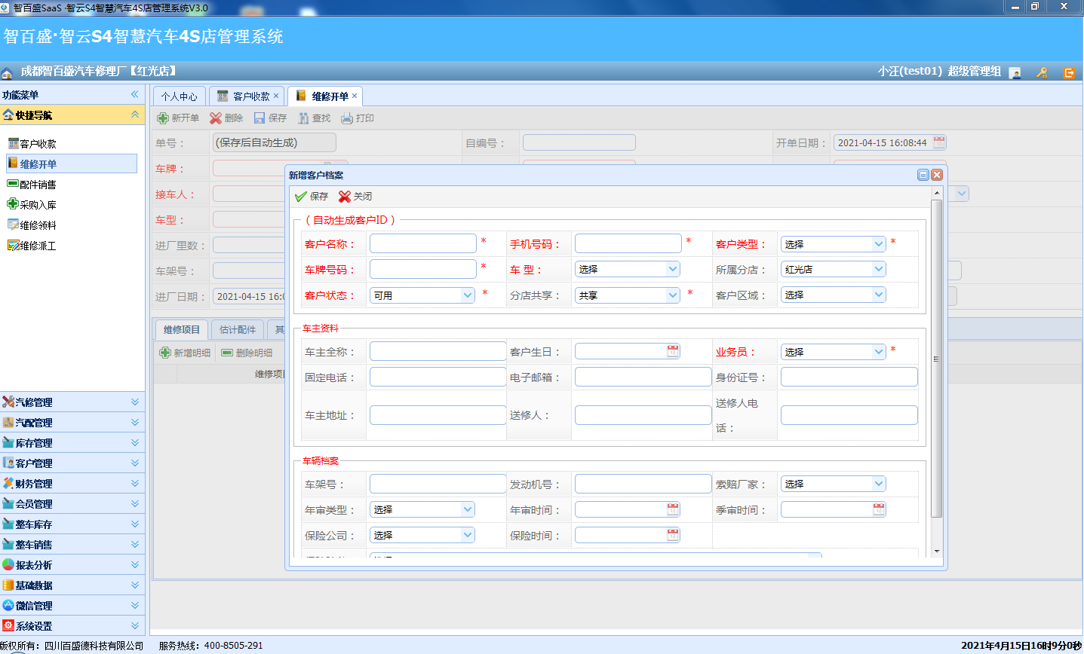Click the 车牌号码 input field in dialog
Screen dimensions: 1084x654
(422, 269)
